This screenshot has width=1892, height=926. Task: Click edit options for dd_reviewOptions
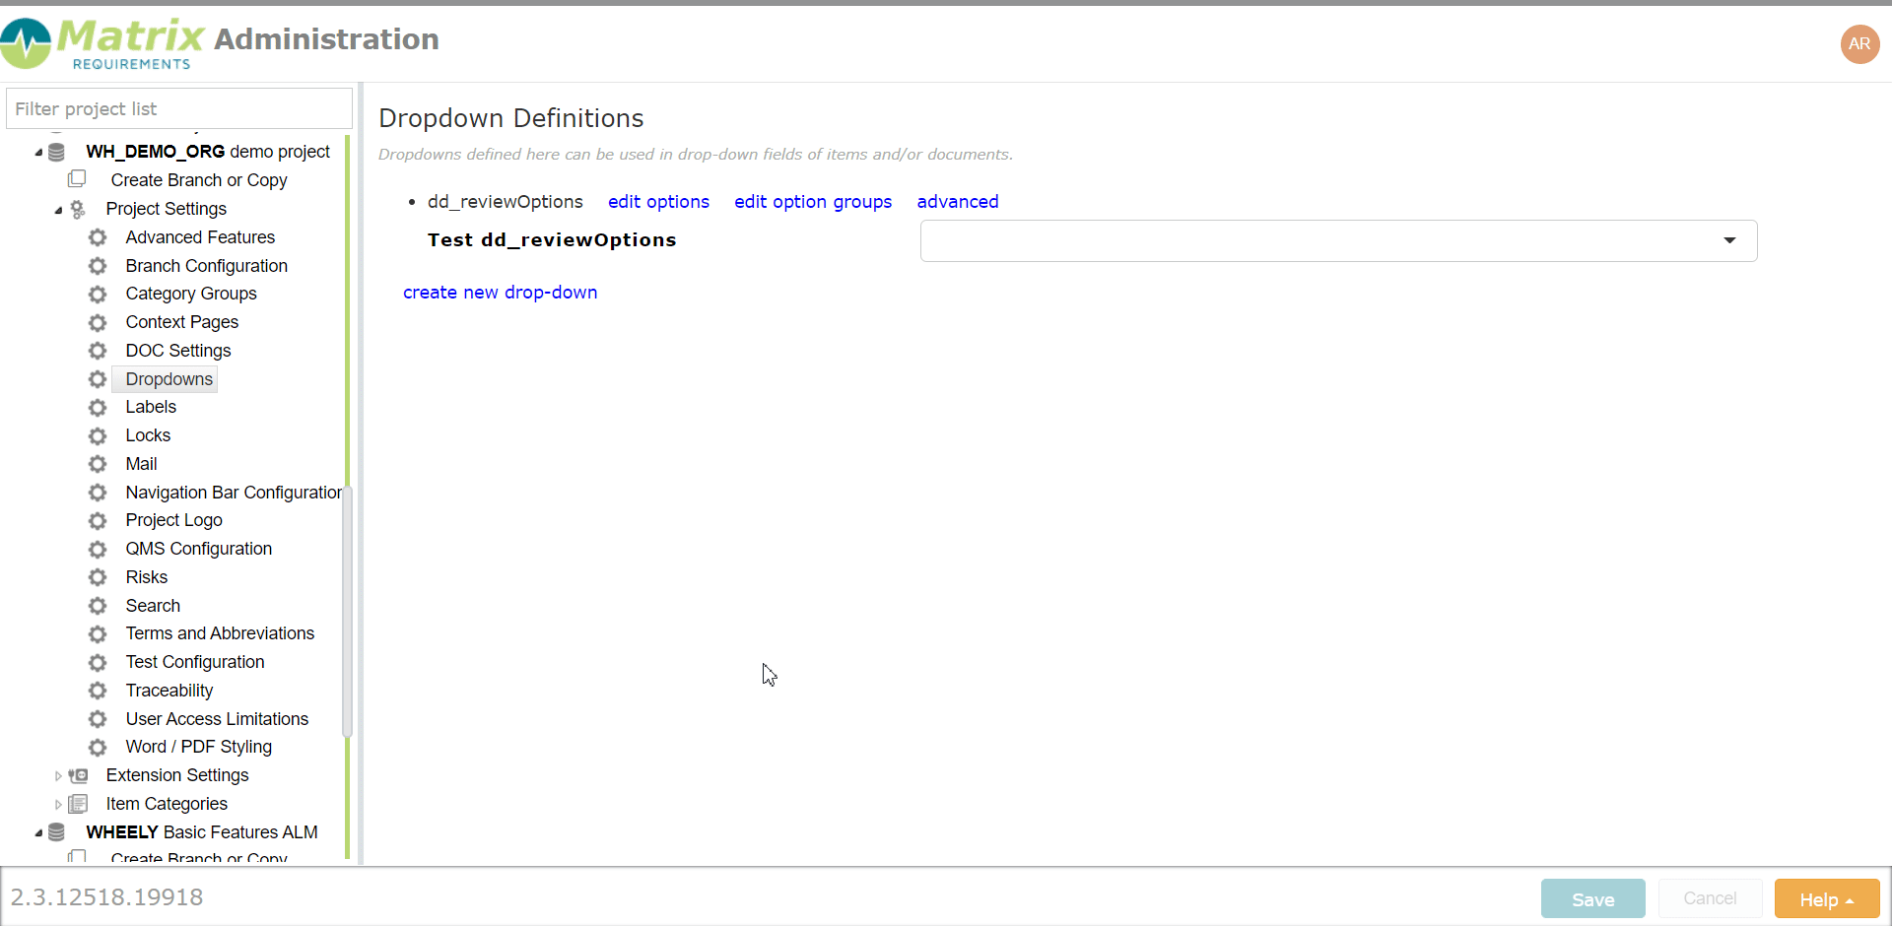click(658, 201)
